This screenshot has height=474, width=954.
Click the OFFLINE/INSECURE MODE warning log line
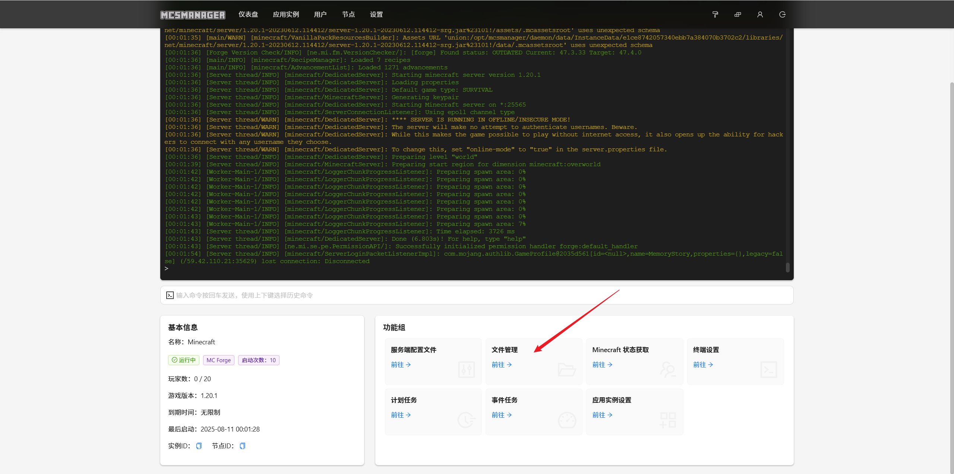click(x=367, y=120)
